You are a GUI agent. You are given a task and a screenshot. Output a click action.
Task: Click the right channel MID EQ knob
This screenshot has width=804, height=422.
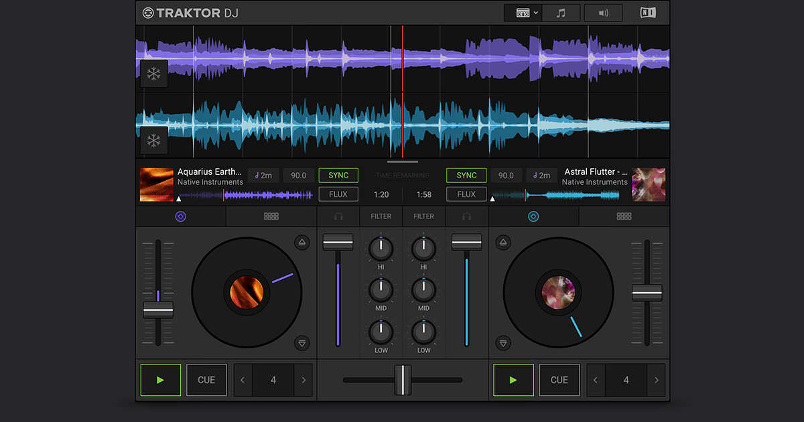[423, 291]
